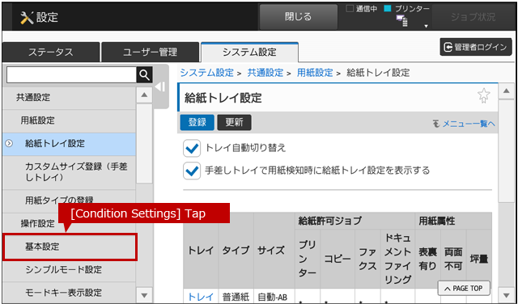Click 表裏有り column header

(428, 259)
